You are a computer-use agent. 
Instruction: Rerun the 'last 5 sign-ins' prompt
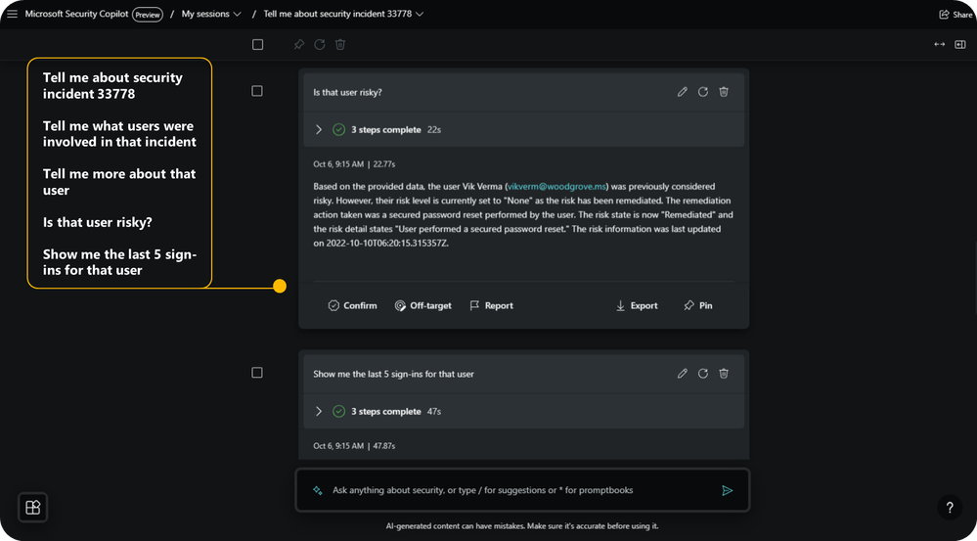(703, 374)
